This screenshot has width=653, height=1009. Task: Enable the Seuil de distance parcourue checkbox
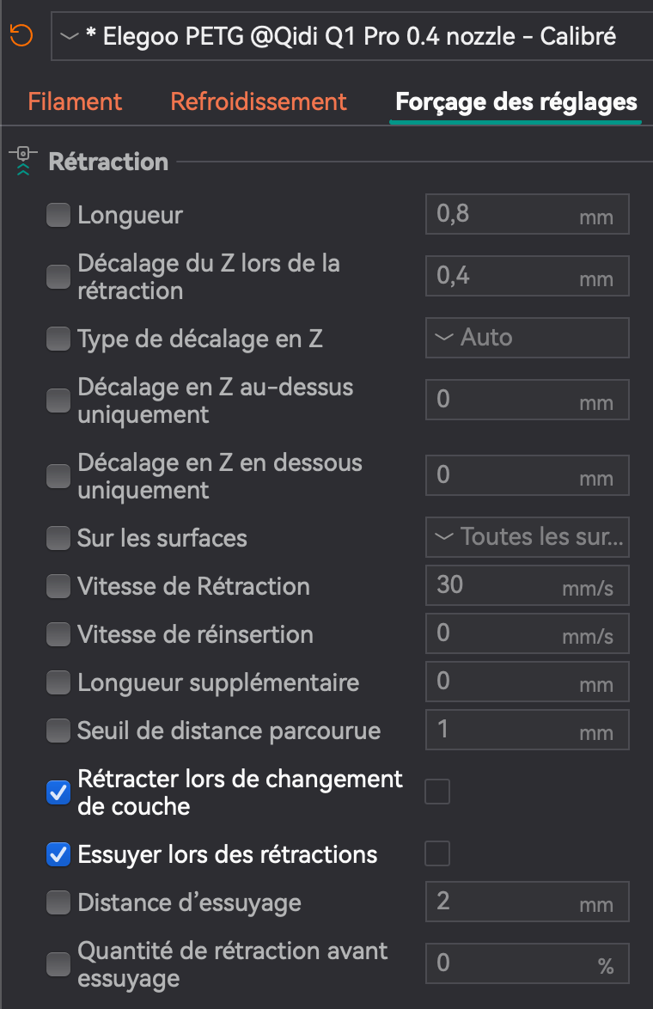58,731
